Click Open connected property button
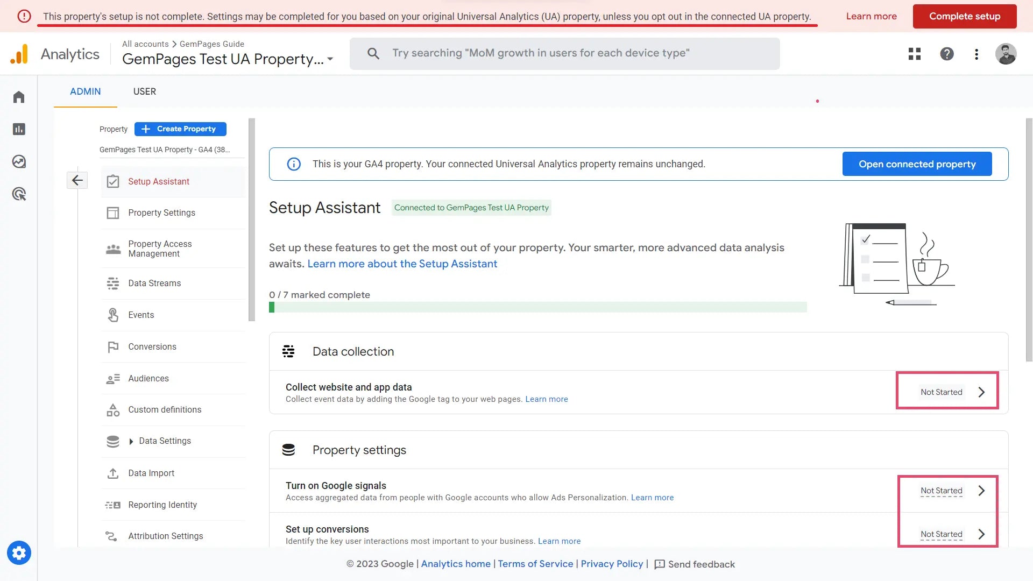The height and width of the screenshot is (581, 1033). (917, 164)
